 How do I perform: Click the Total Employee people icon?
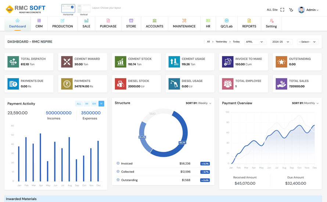228,84
